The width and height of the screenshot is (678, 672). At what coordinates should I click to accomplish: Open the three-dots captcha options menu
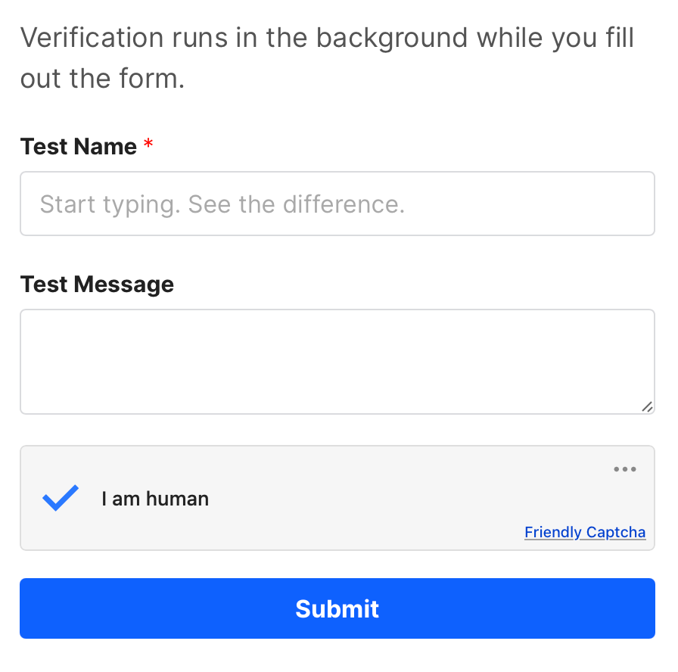click(625, 469)
